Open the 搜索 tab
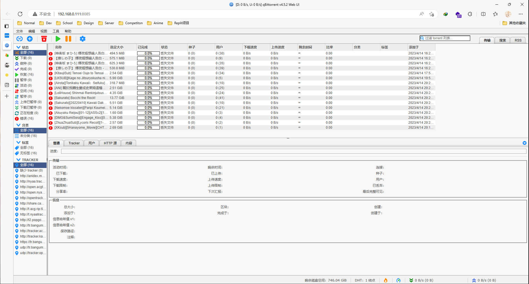Screen dimensions: 529x284 503,40
